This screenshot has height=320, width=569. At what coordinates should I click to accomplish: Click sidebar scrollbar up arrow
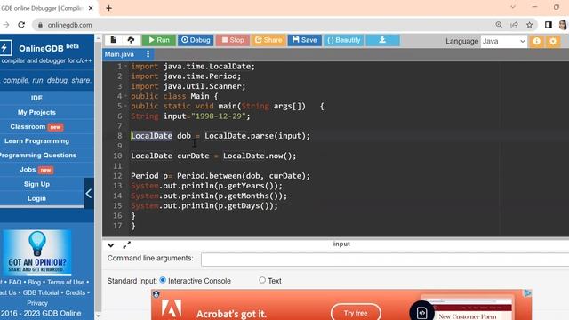click(98, 38)
